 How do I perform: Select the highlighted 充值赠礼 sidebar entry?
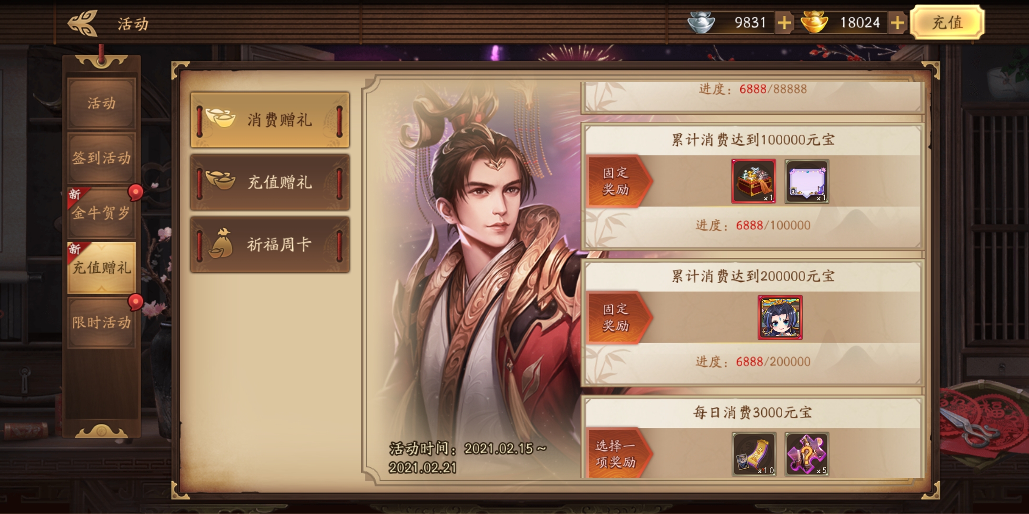[101, 267]
